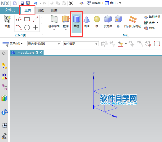Click the 基准平面 datum plane tool

pyautogui.click(x=54, y=21)
